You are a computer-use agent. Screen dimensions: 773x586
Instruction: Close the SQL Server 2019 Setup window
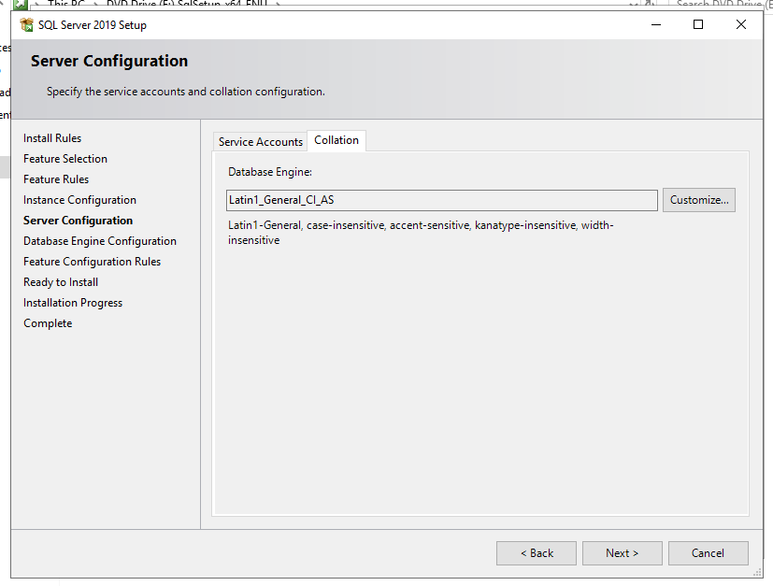pos(741,24)
